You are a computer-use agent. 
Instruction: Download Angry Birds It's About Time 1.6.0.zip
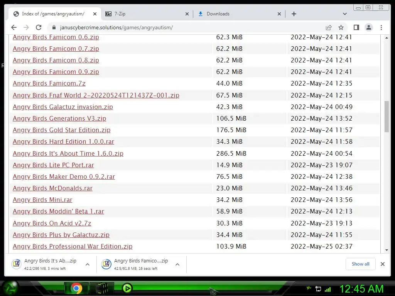coord(68,153)
